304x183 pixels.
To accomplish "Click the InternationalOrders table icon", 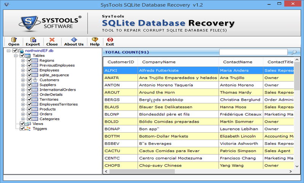I will [x=35, y=90].
